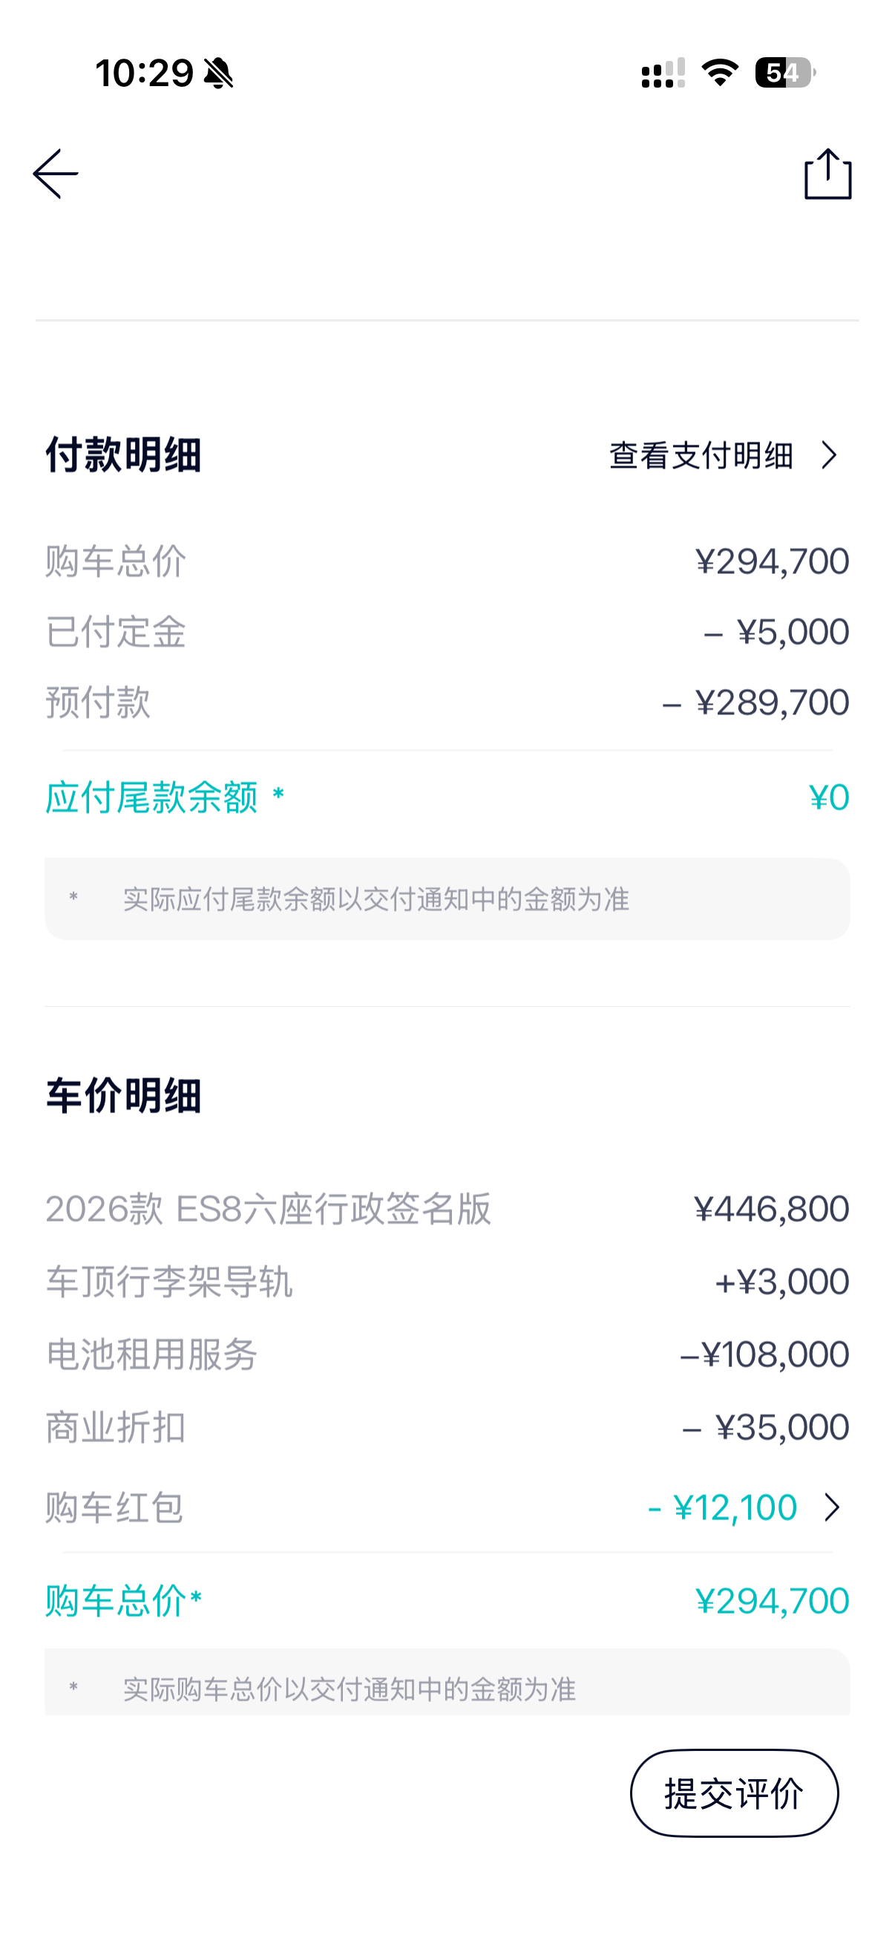Tap the muted bell icon in status bar
895x1947 pixels.
(219, 74)
